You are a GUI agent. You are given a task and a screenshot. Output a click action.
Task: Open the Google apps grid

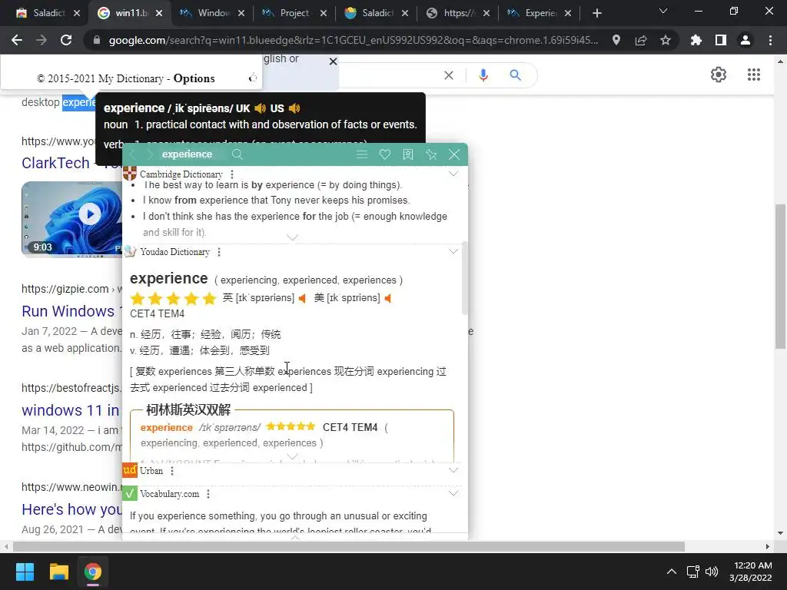[753, 75]
